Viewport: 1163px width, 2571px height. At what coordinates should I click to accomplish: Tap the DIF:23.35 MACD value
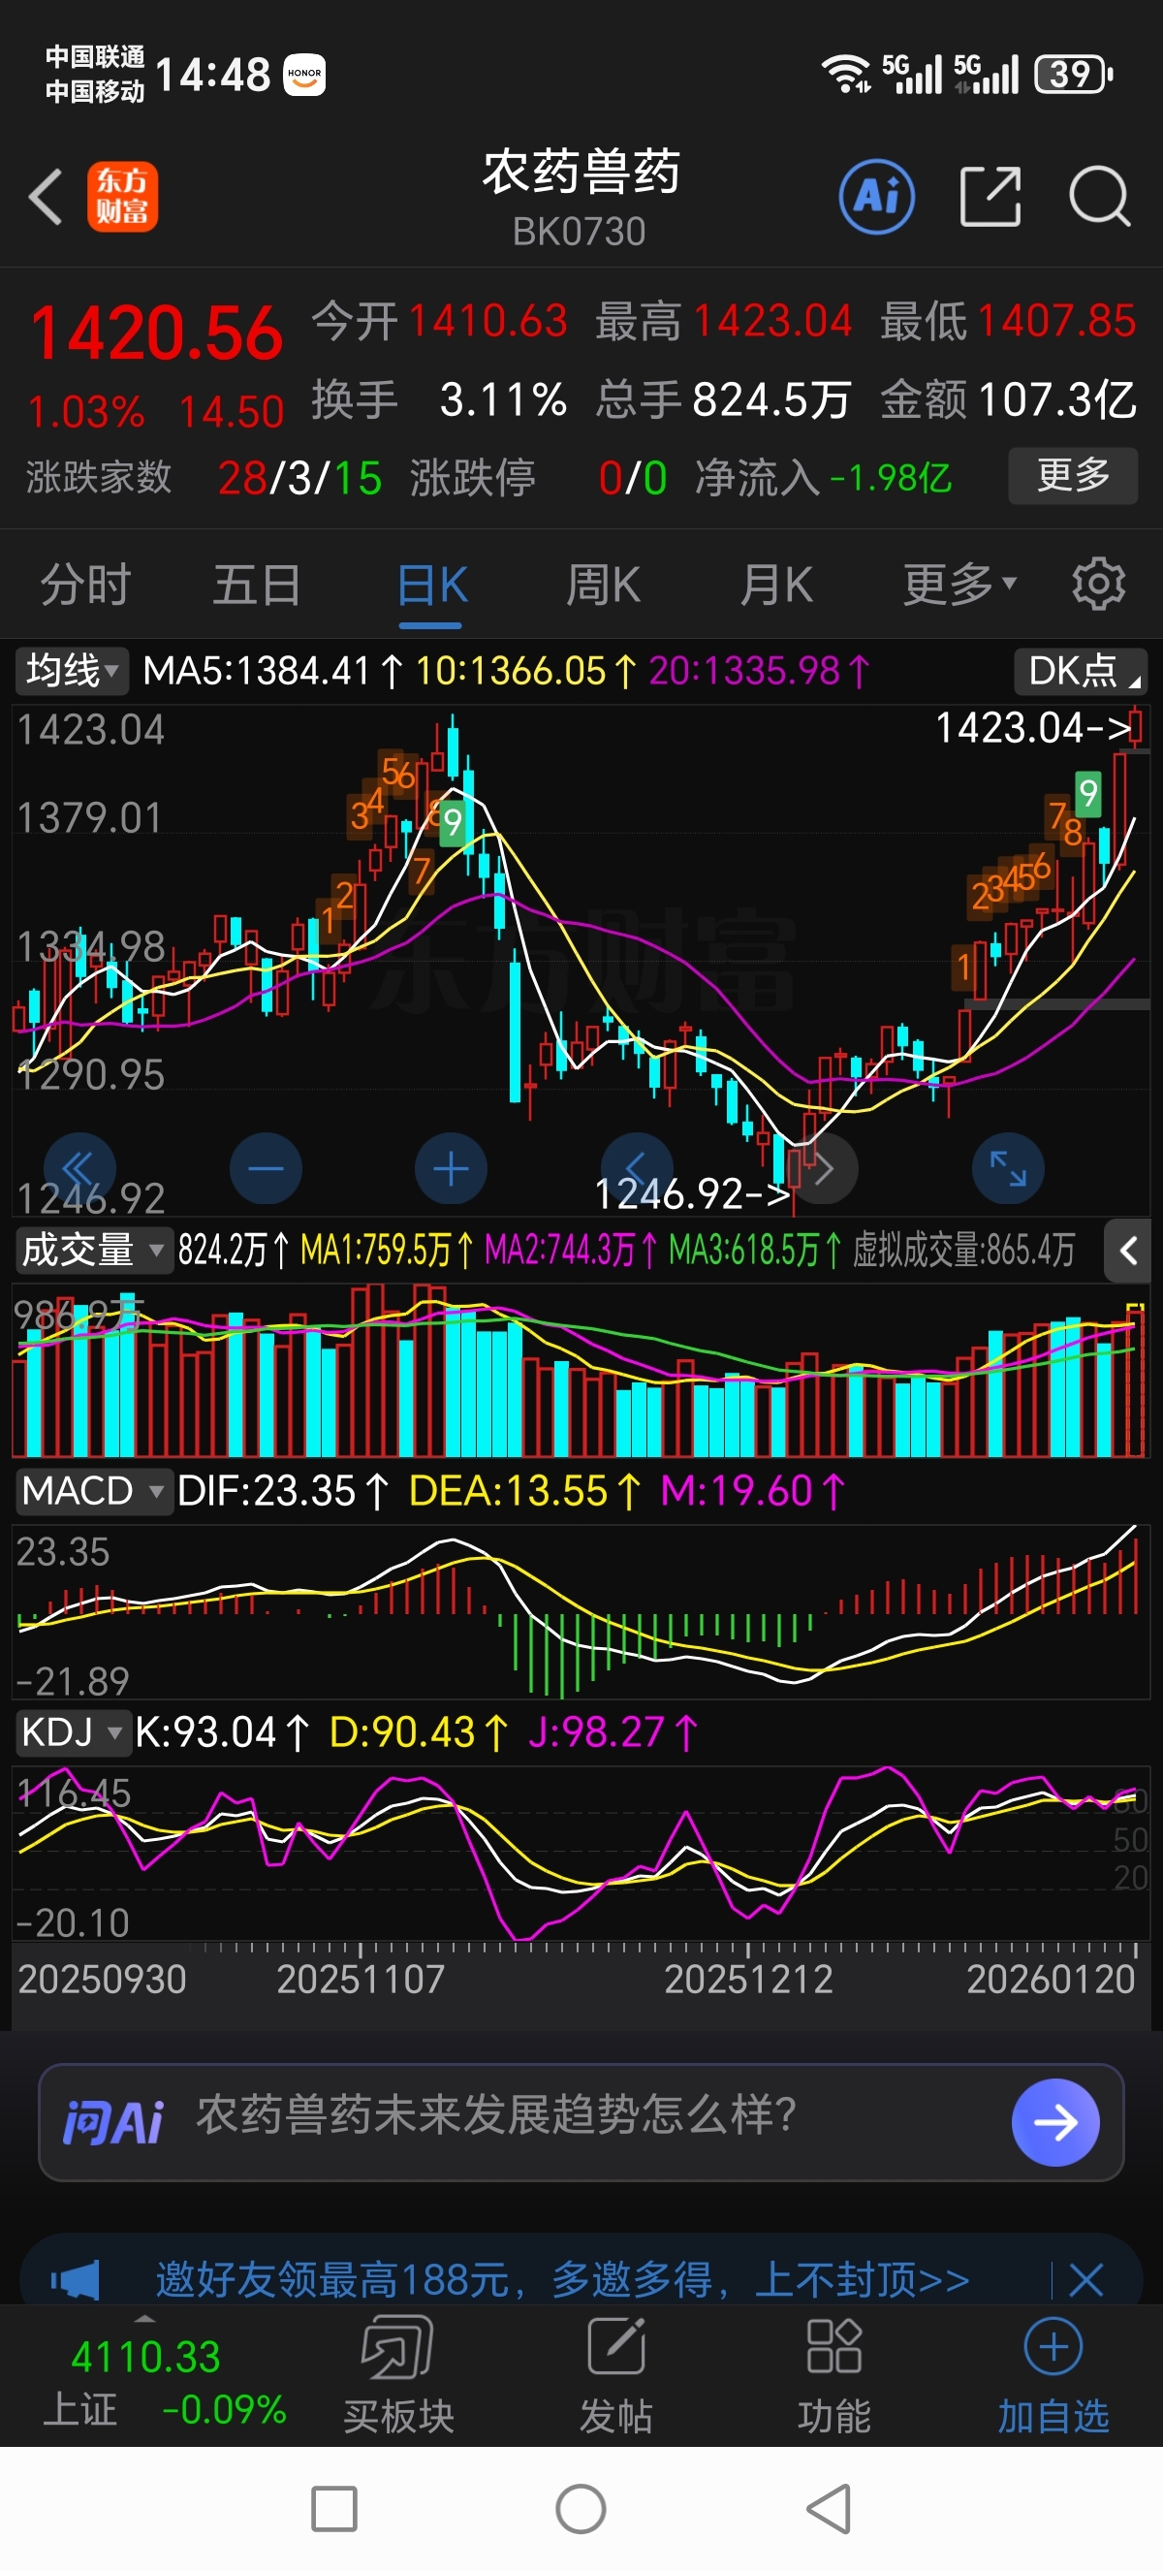point(282,1491)
